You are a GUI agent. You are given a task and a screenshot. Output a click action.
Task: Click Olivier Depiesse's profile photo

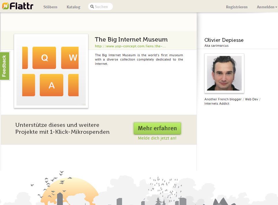click(224, 73)
